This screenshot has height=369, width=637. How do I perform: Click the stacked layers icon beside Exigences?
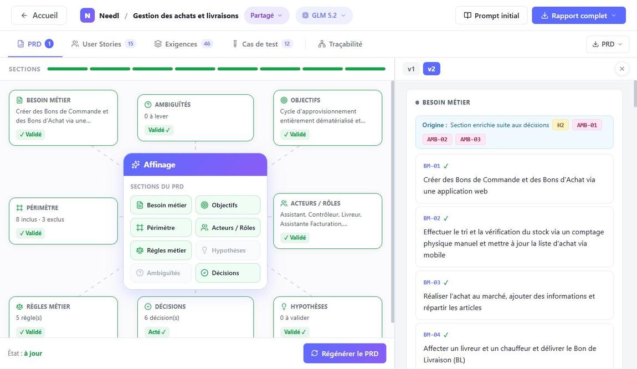pos(158,44)
